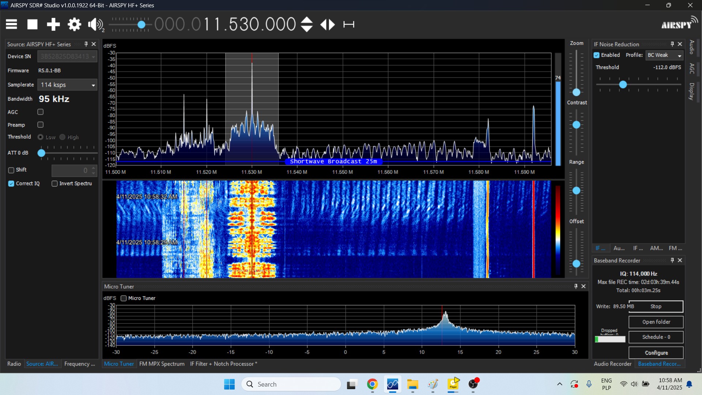This screenshot has height=395, width=702.
Task: Stop the radio with the square button
Action: [x=33, y=25]
